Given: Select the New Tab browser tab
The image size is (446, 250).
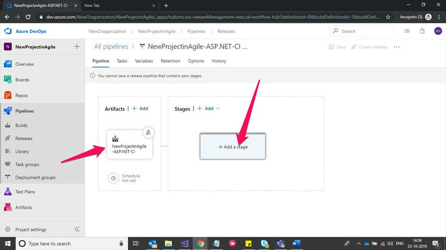Looking at the screenshot, I should point(120,5).
